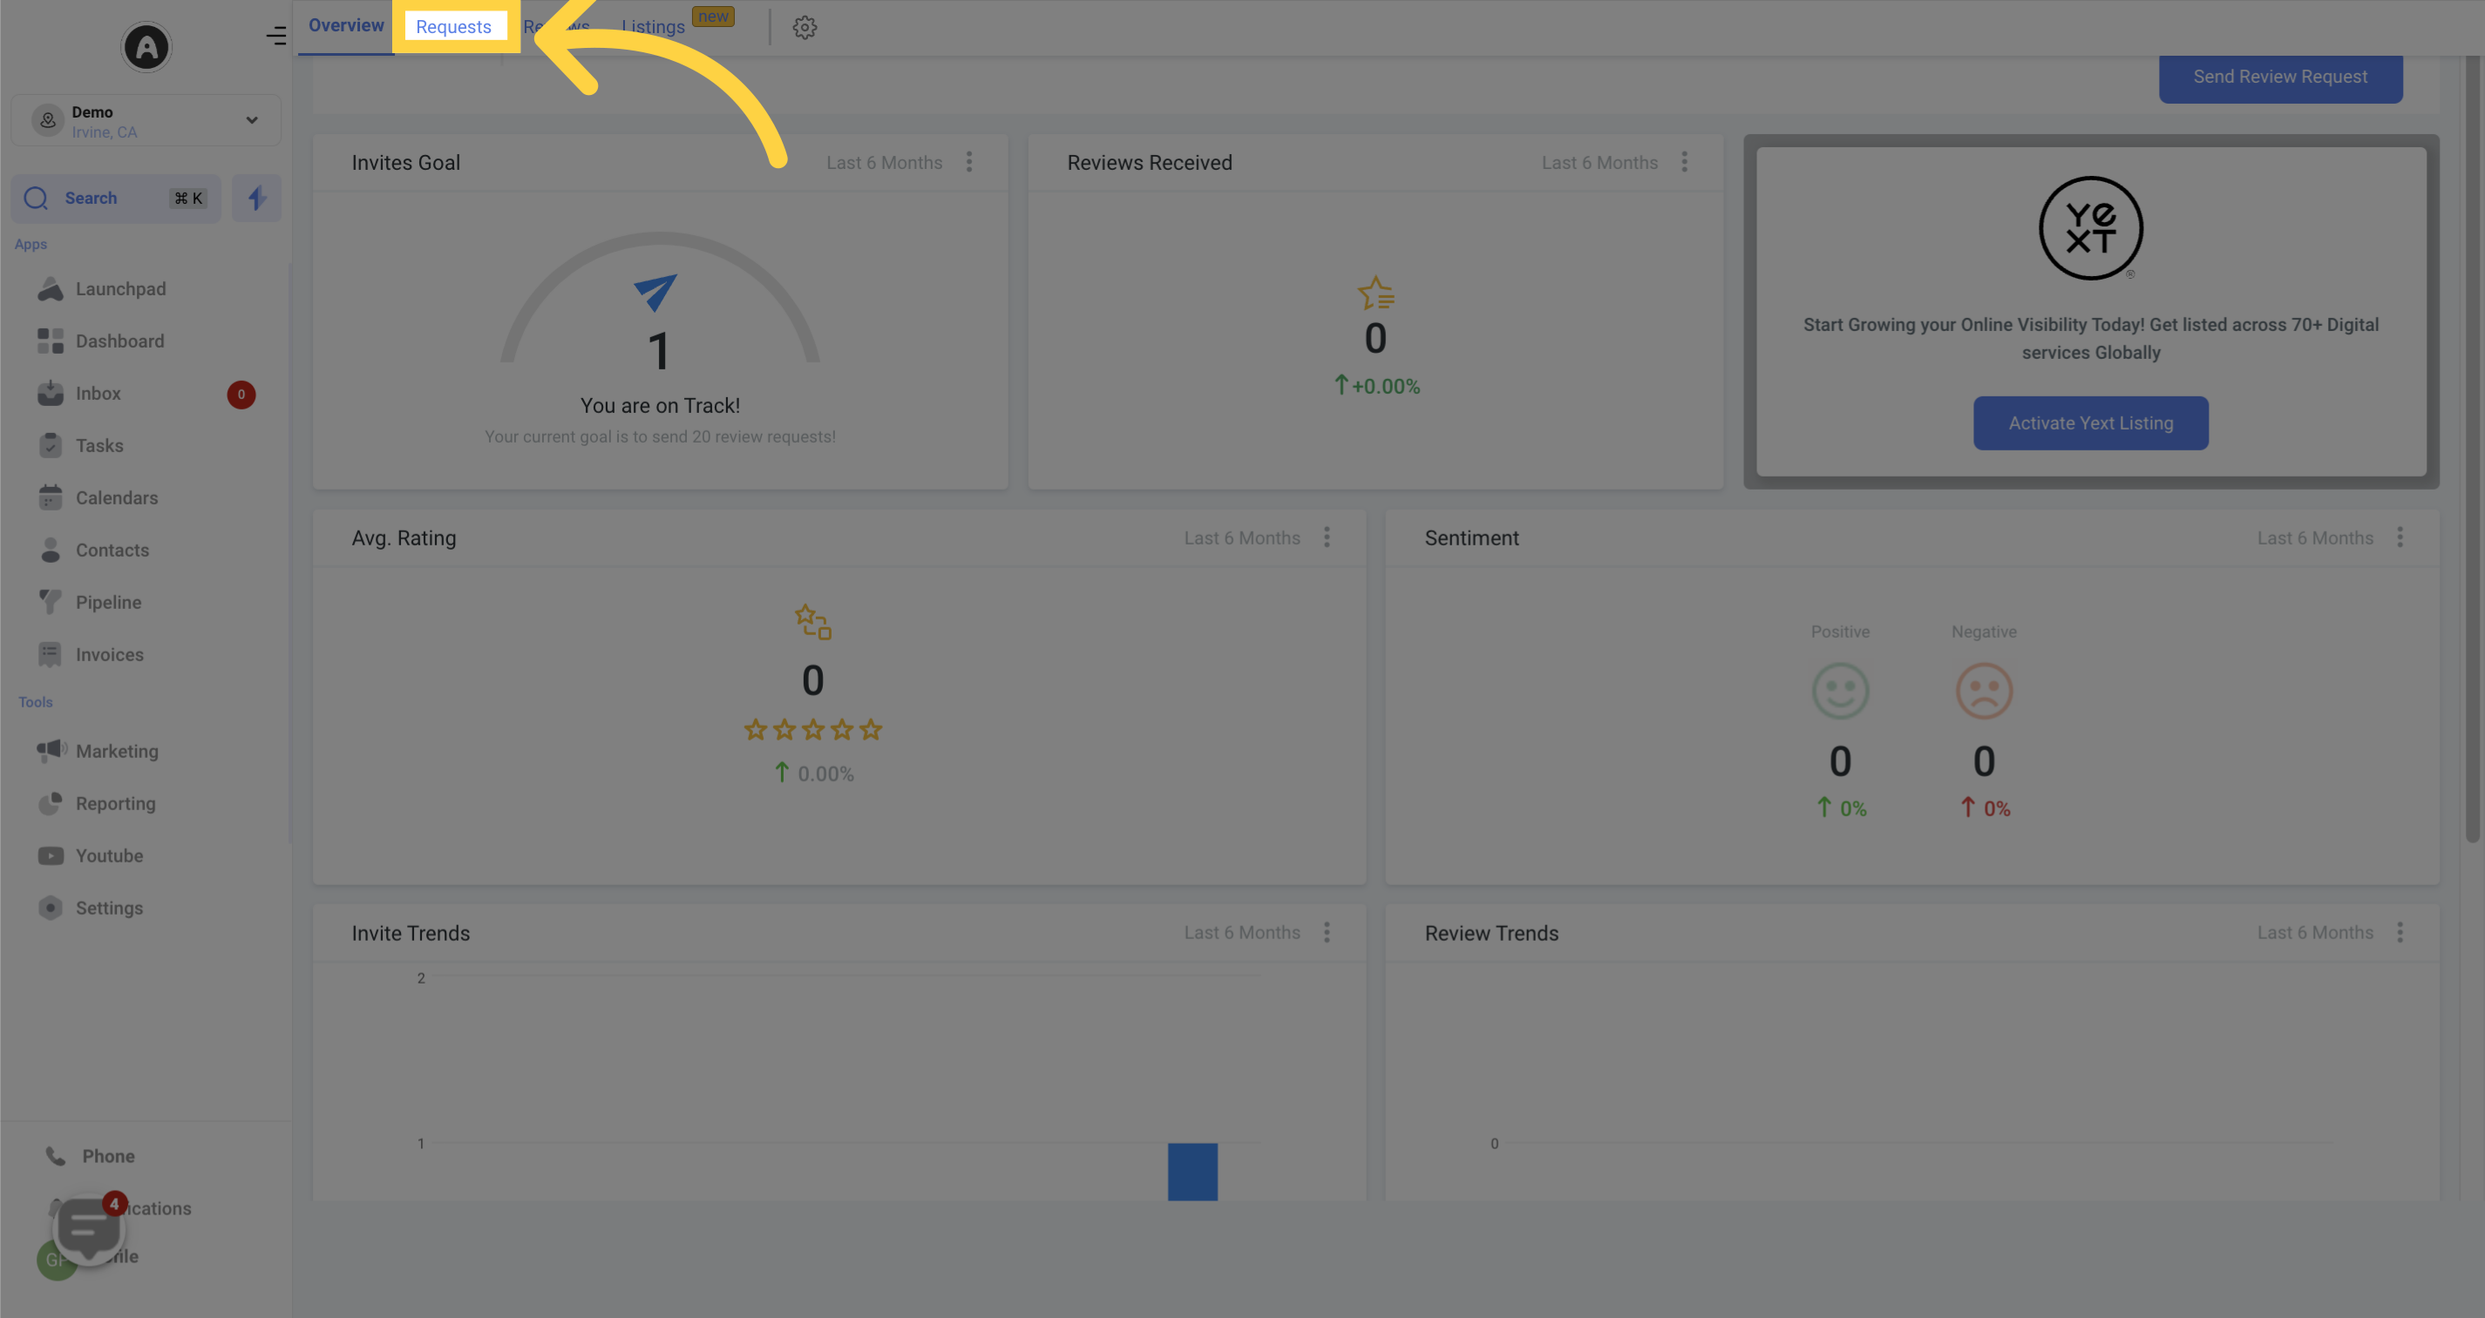Click the 'Irvine, CA' location text

tap(105, 132)
